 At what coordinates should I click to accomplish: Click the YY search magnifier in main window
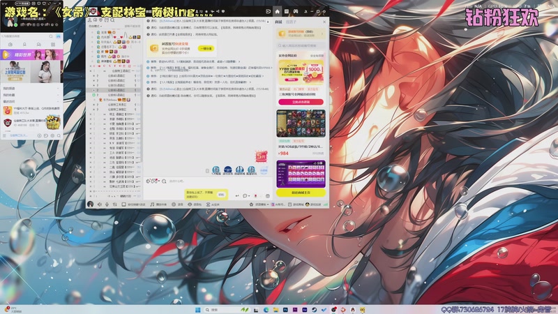(51, 36)
